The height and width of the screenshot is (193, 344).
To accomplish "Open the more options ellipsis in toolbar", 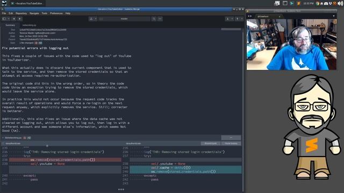I will [x=160, y=19].
